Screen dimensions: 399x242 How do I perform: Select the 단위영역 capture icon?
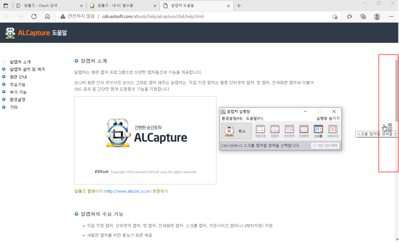point(289,131)
